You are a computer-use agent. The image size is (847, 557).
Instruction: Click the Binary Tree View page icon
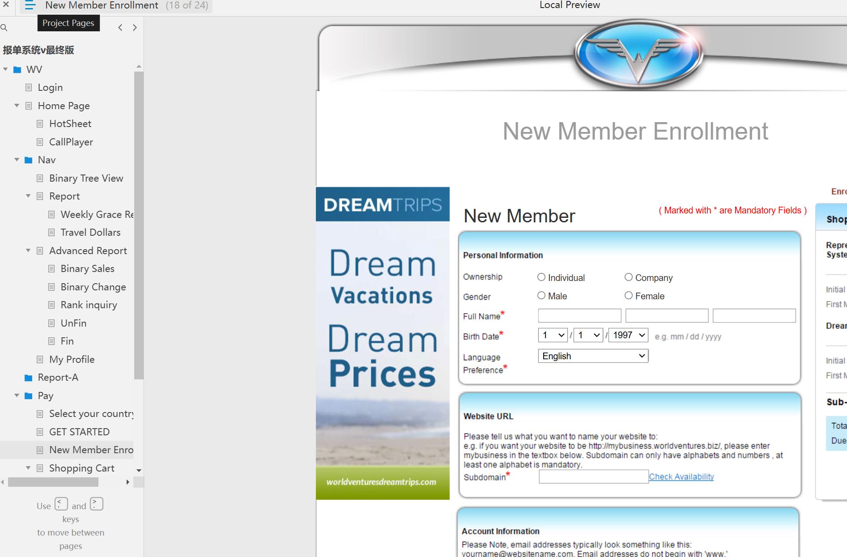pos(40,179)
